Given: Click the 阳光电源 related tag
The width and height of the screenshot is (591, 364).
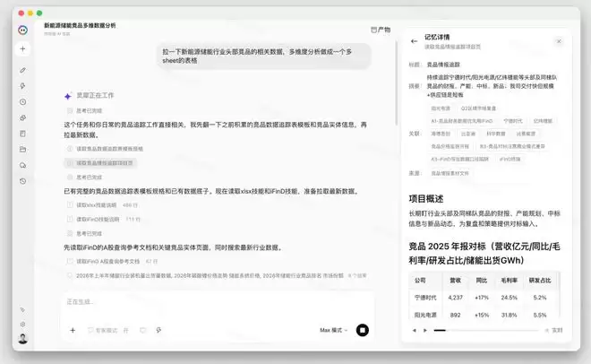Looking at the screenshot, I should click(441, 108).
